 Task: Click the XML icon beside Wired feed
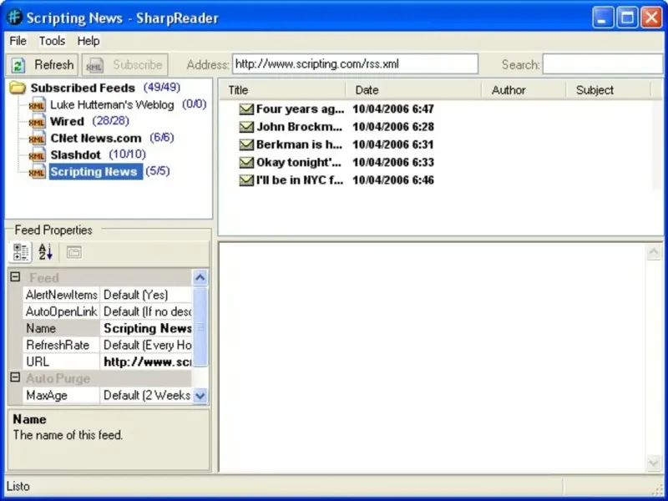(38, 121)
